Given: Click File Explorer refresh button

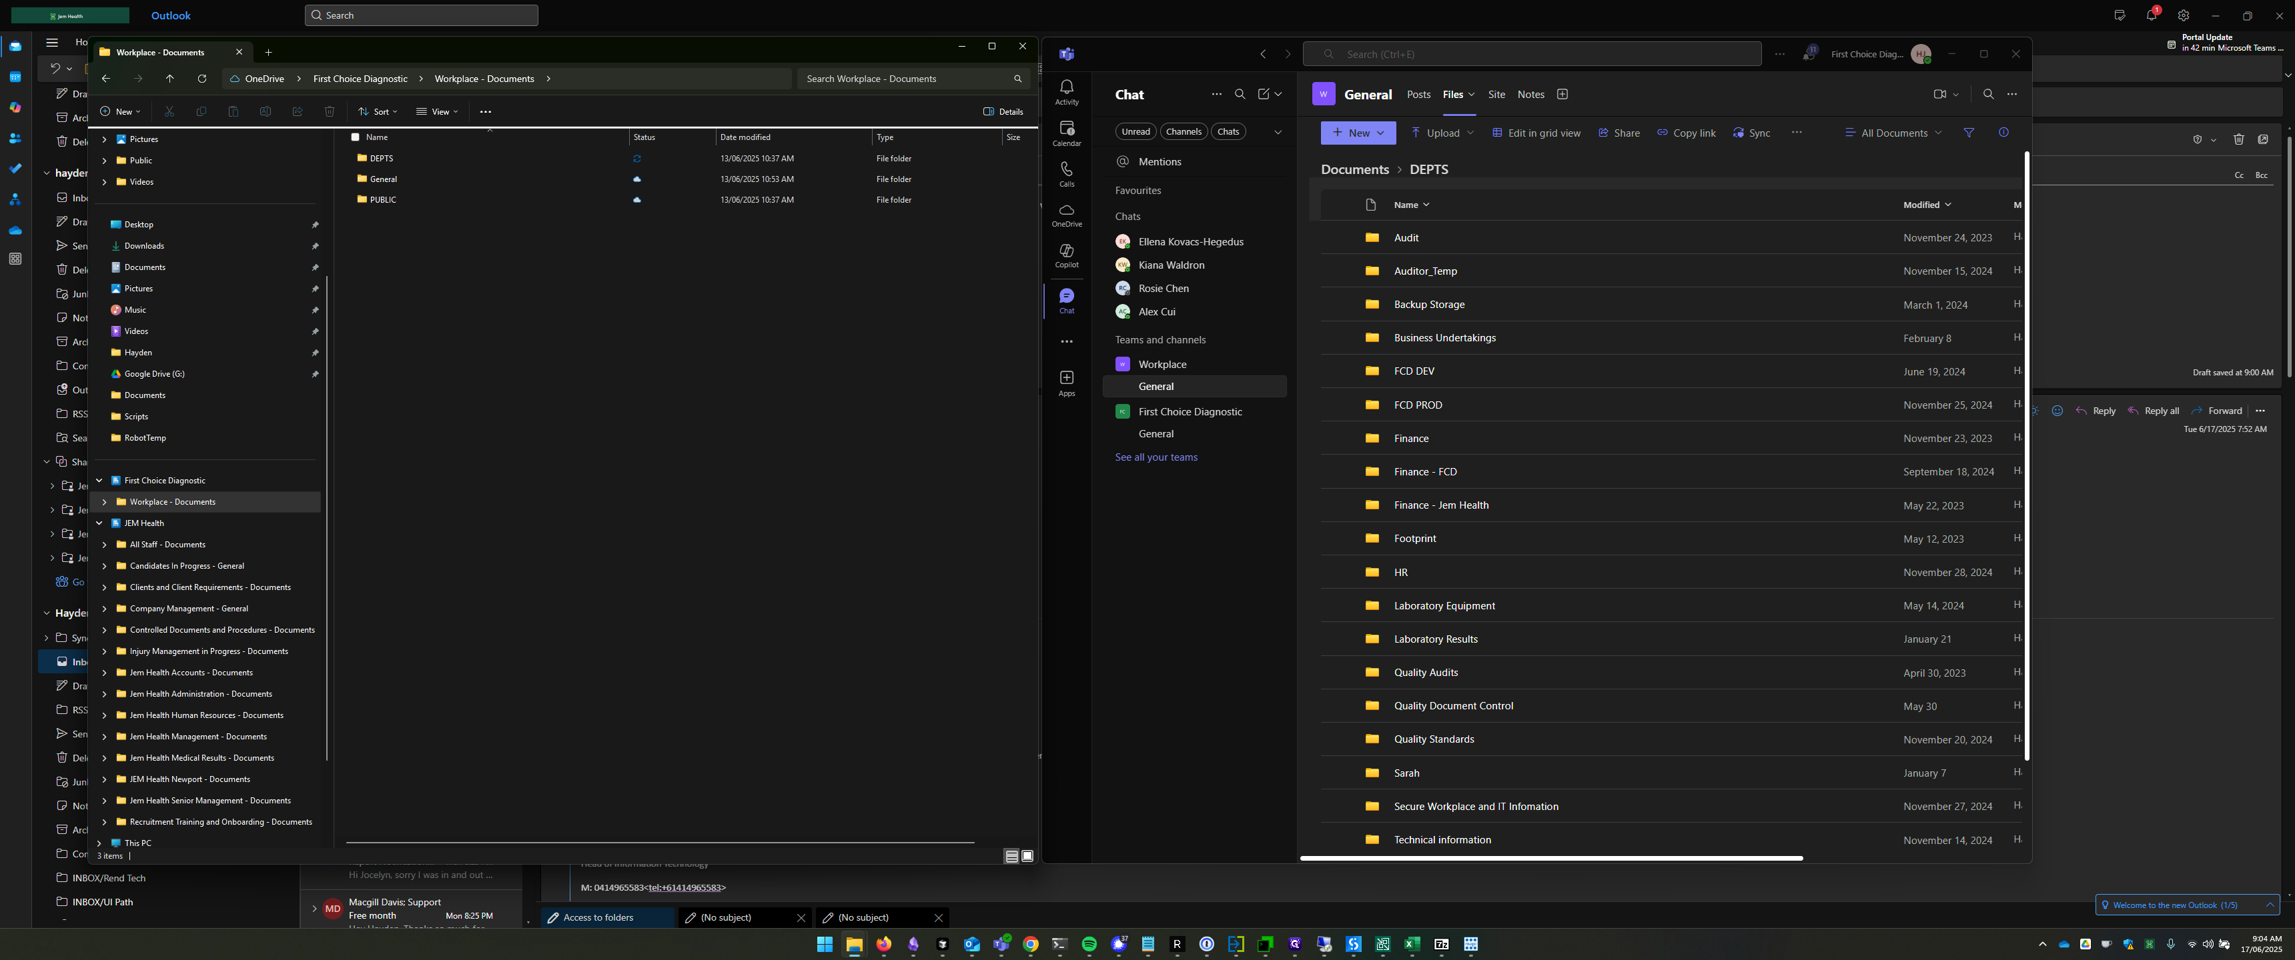Looking at the screenshot, I should tap(202, 79).
